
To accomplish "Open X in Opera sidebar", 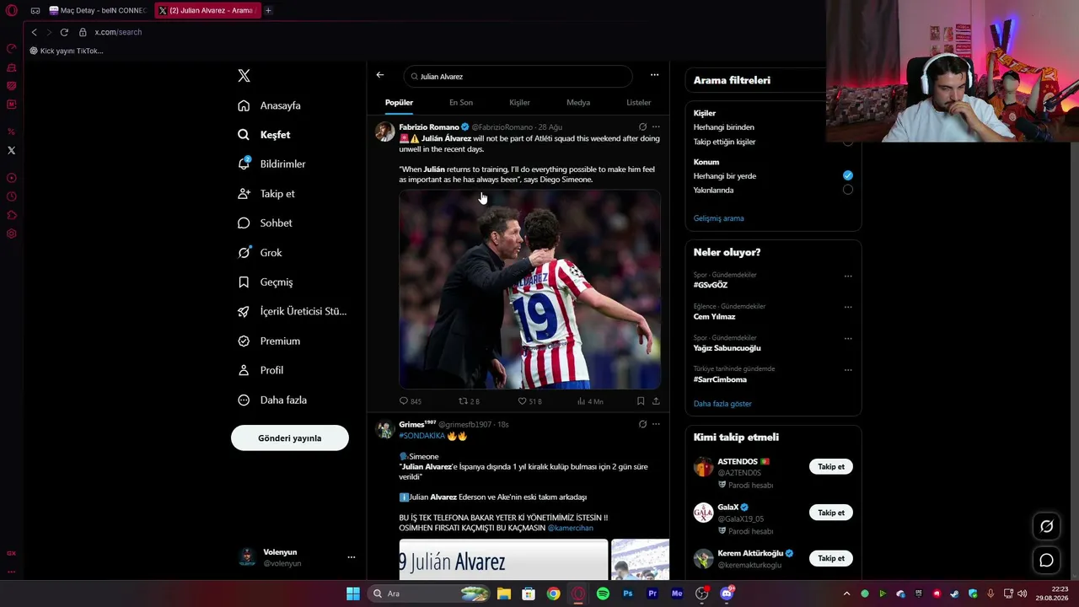I will point(11,150).
